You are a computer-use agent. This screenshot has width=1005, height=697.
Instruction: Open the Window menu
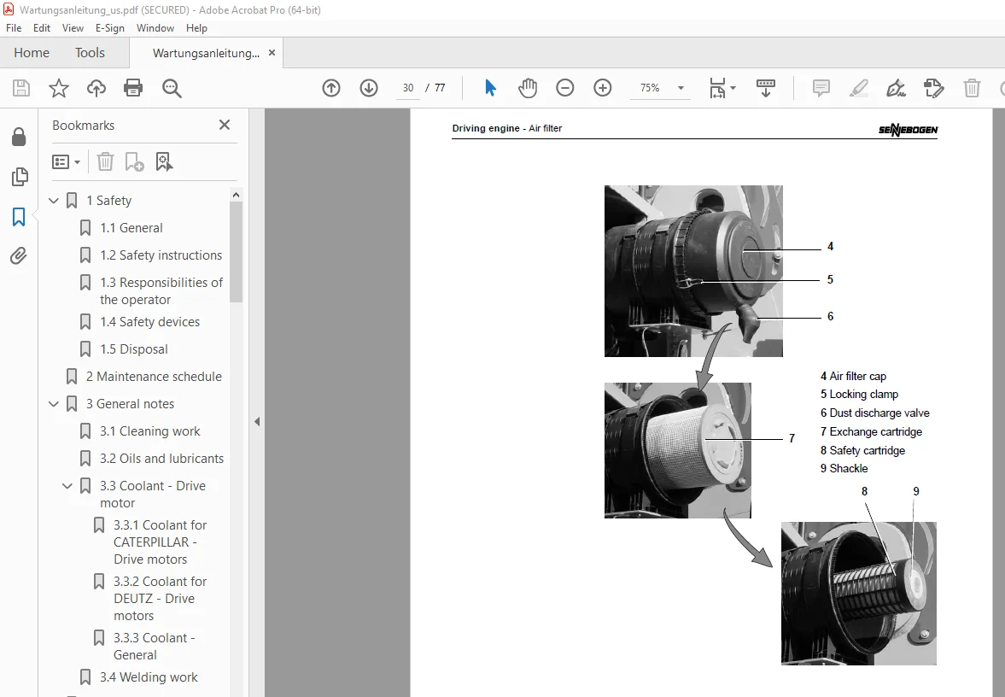tap(155, 28)
